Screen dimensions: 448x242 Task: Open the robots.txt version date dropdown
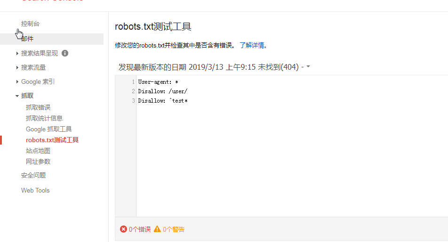pos(308,66)
